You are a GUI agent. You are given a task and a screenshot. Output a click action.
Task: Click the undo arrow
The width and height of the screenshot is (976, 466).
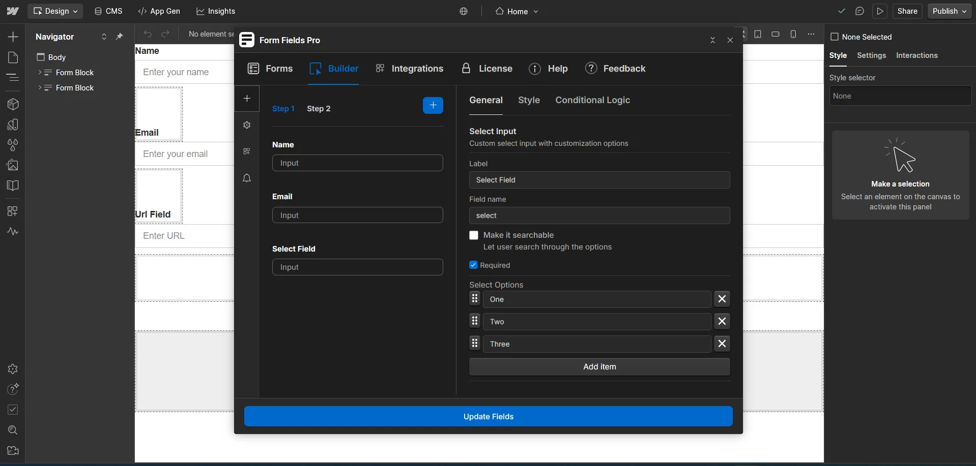148,34
